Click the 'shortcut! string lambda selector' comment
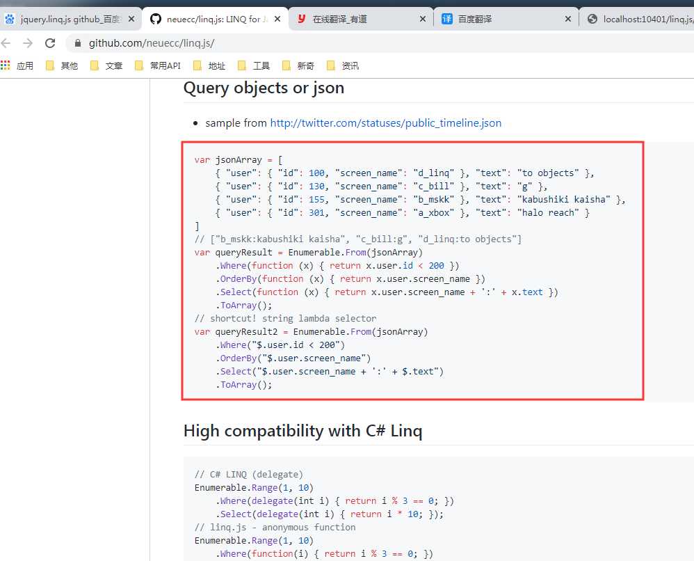 (x=286, y=319)
